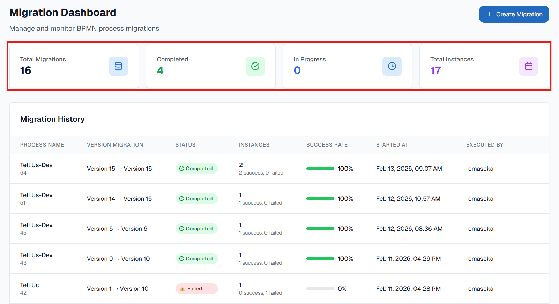Click the Feb 11, 2026, 04:29 PM timestamp
The height and width of the screenshot is (304, 559).
click(409, 259)
